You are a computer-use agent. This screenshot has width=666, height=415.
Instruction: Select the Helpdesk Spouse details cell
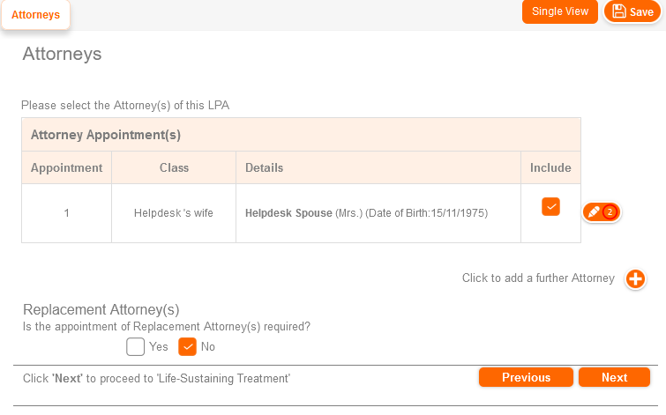click(366, 213)
